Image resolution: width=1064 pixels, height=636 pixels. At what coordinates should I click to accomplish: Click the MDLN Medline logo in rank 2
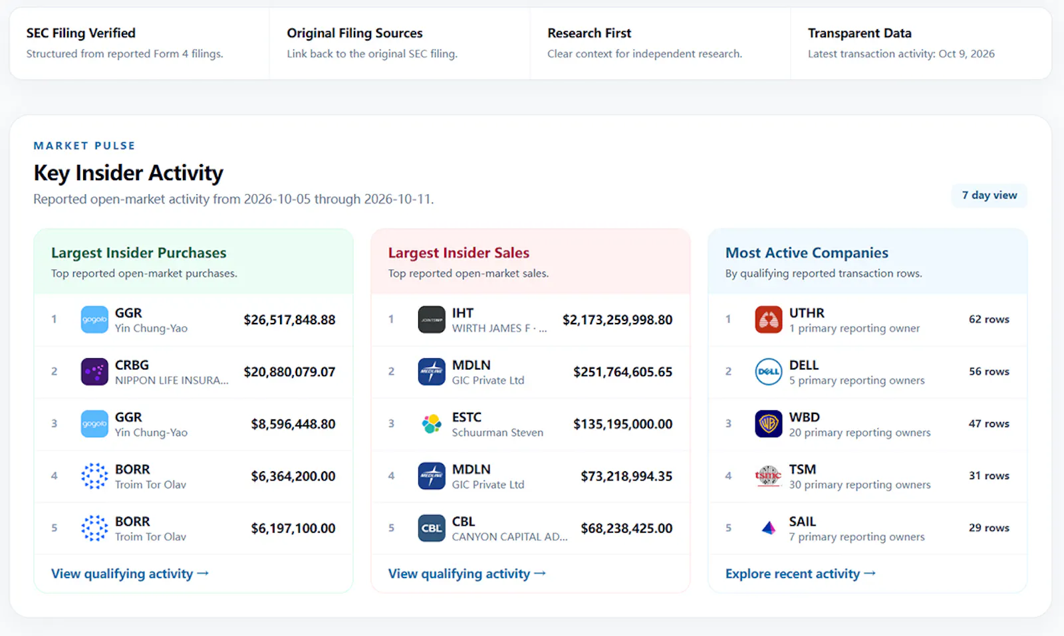[432, 371]
